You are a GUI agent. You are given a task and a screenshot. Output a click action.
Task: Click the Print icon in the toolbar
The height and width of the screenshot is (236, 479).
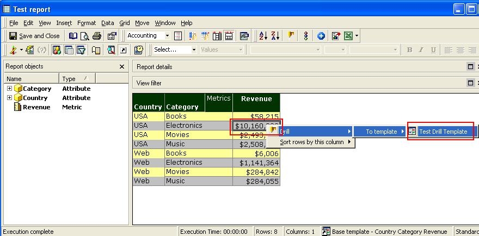tap(97, 36)
